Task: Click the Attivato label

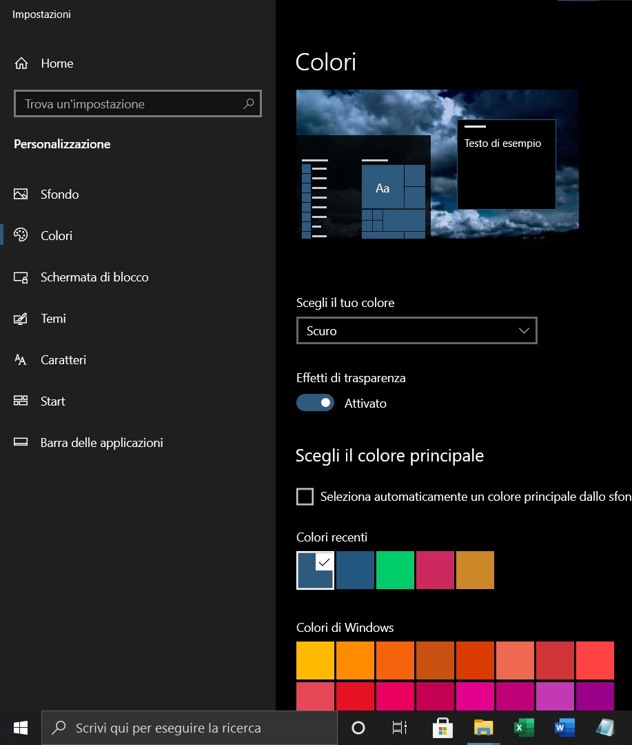Action: pos(365,404)
